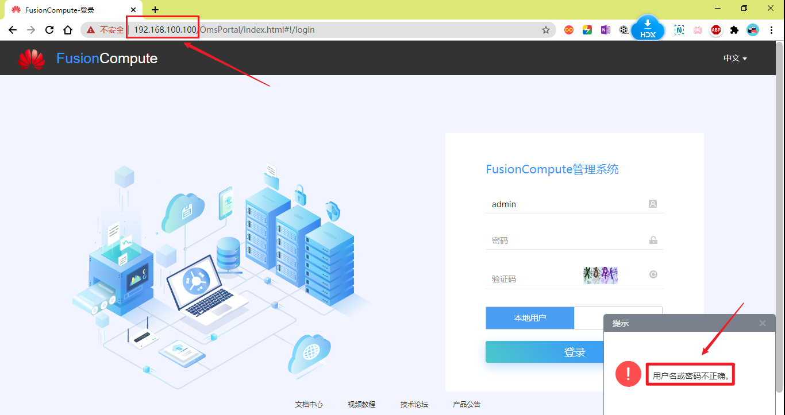Click the red error exclamation icon
This screenshot has height=415, width=785.
[628, 374]
